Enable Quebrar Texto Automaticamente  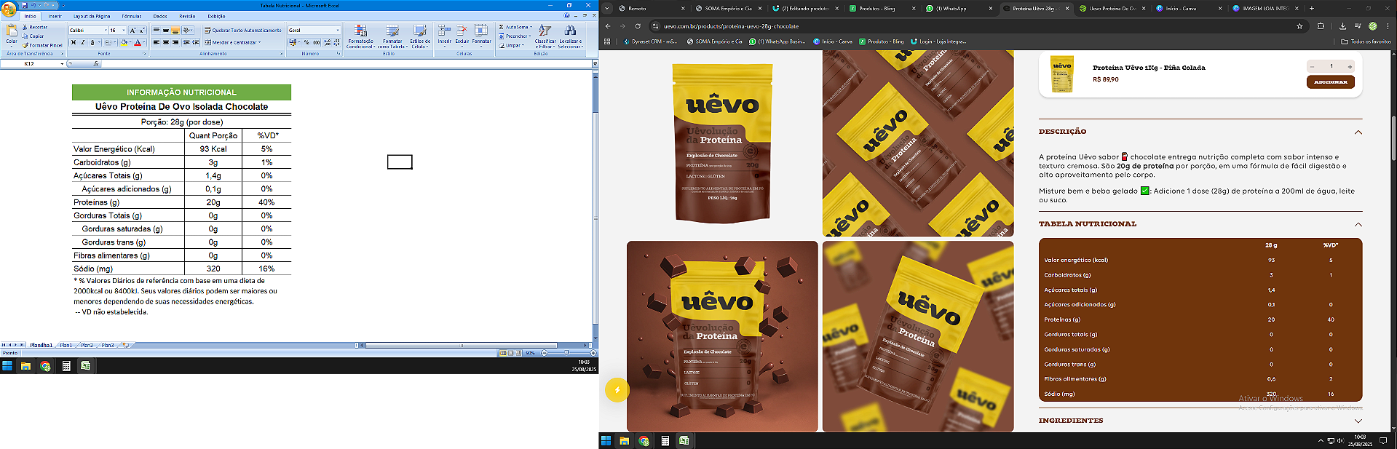pyautogui.click(x=243, y=31)
